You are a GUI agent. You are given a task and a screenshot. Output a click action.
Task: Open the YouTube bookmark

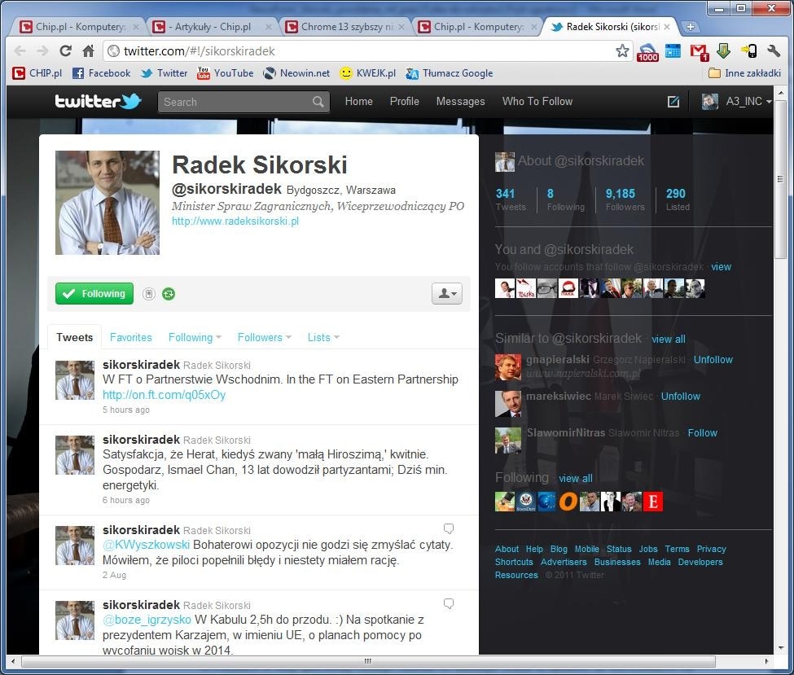pyautogui.click(x=226, y=73)
